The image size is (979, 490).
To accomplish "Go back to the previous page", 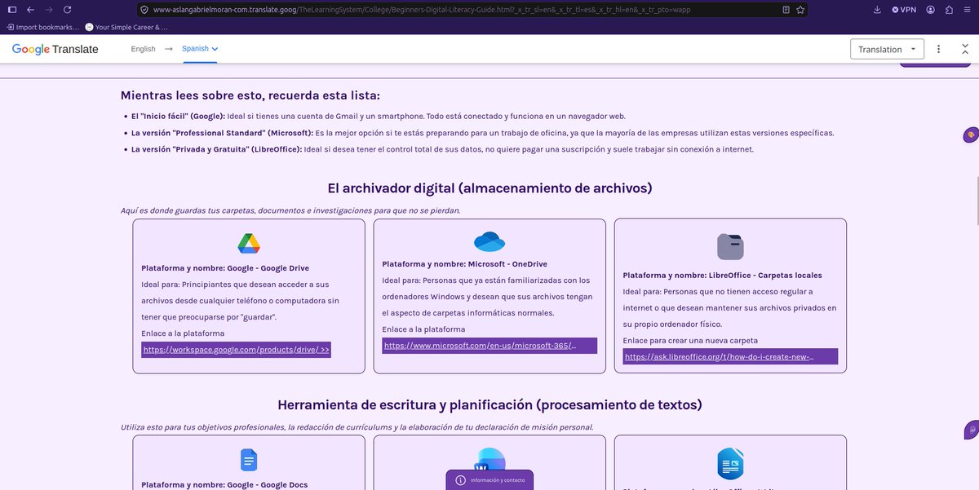I will click(x=30, y=10).
